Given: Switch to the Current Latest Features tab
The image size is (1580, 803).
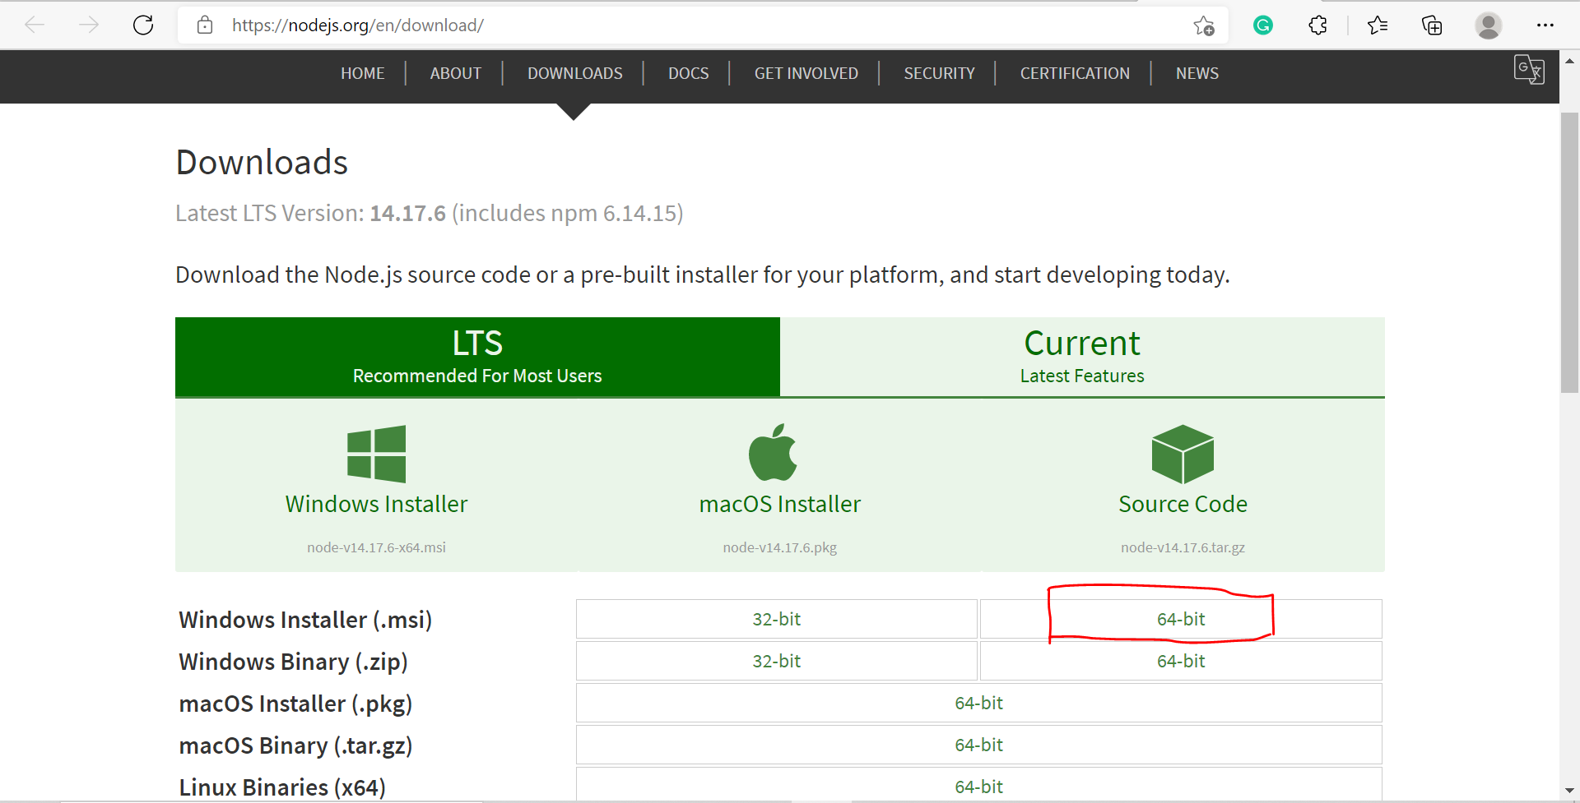Looking at the screenshot, I should click(1082, 357).
